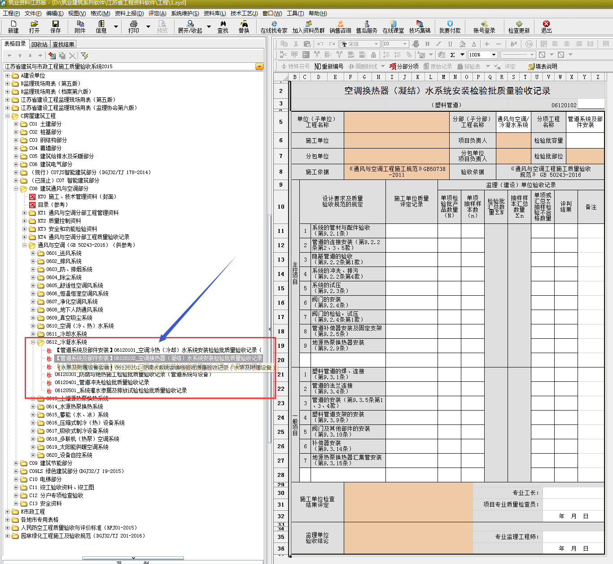Image resolution: width=613 pixels, height=564 pixels.
Task: Click the font color A icon
Action: (x=474, y=44)
